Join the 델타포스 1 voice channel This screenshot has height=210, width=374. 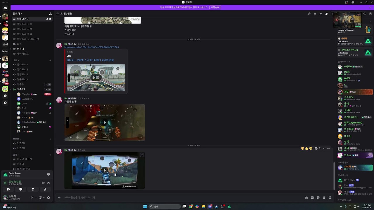32,64
